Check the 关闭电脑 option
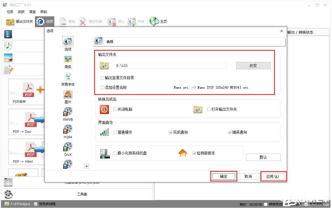Screen dimensions: 332x209 115,109
